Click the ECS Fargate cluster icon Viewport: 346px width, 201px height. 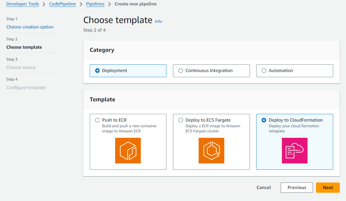211,151
